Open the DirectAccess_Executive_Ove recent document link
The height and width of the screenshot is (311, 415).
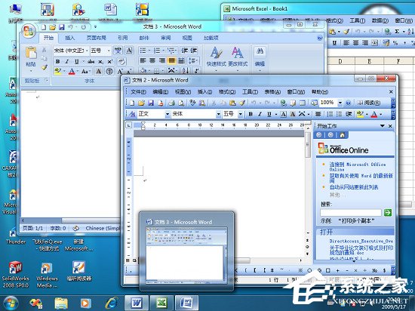point(361,241)
